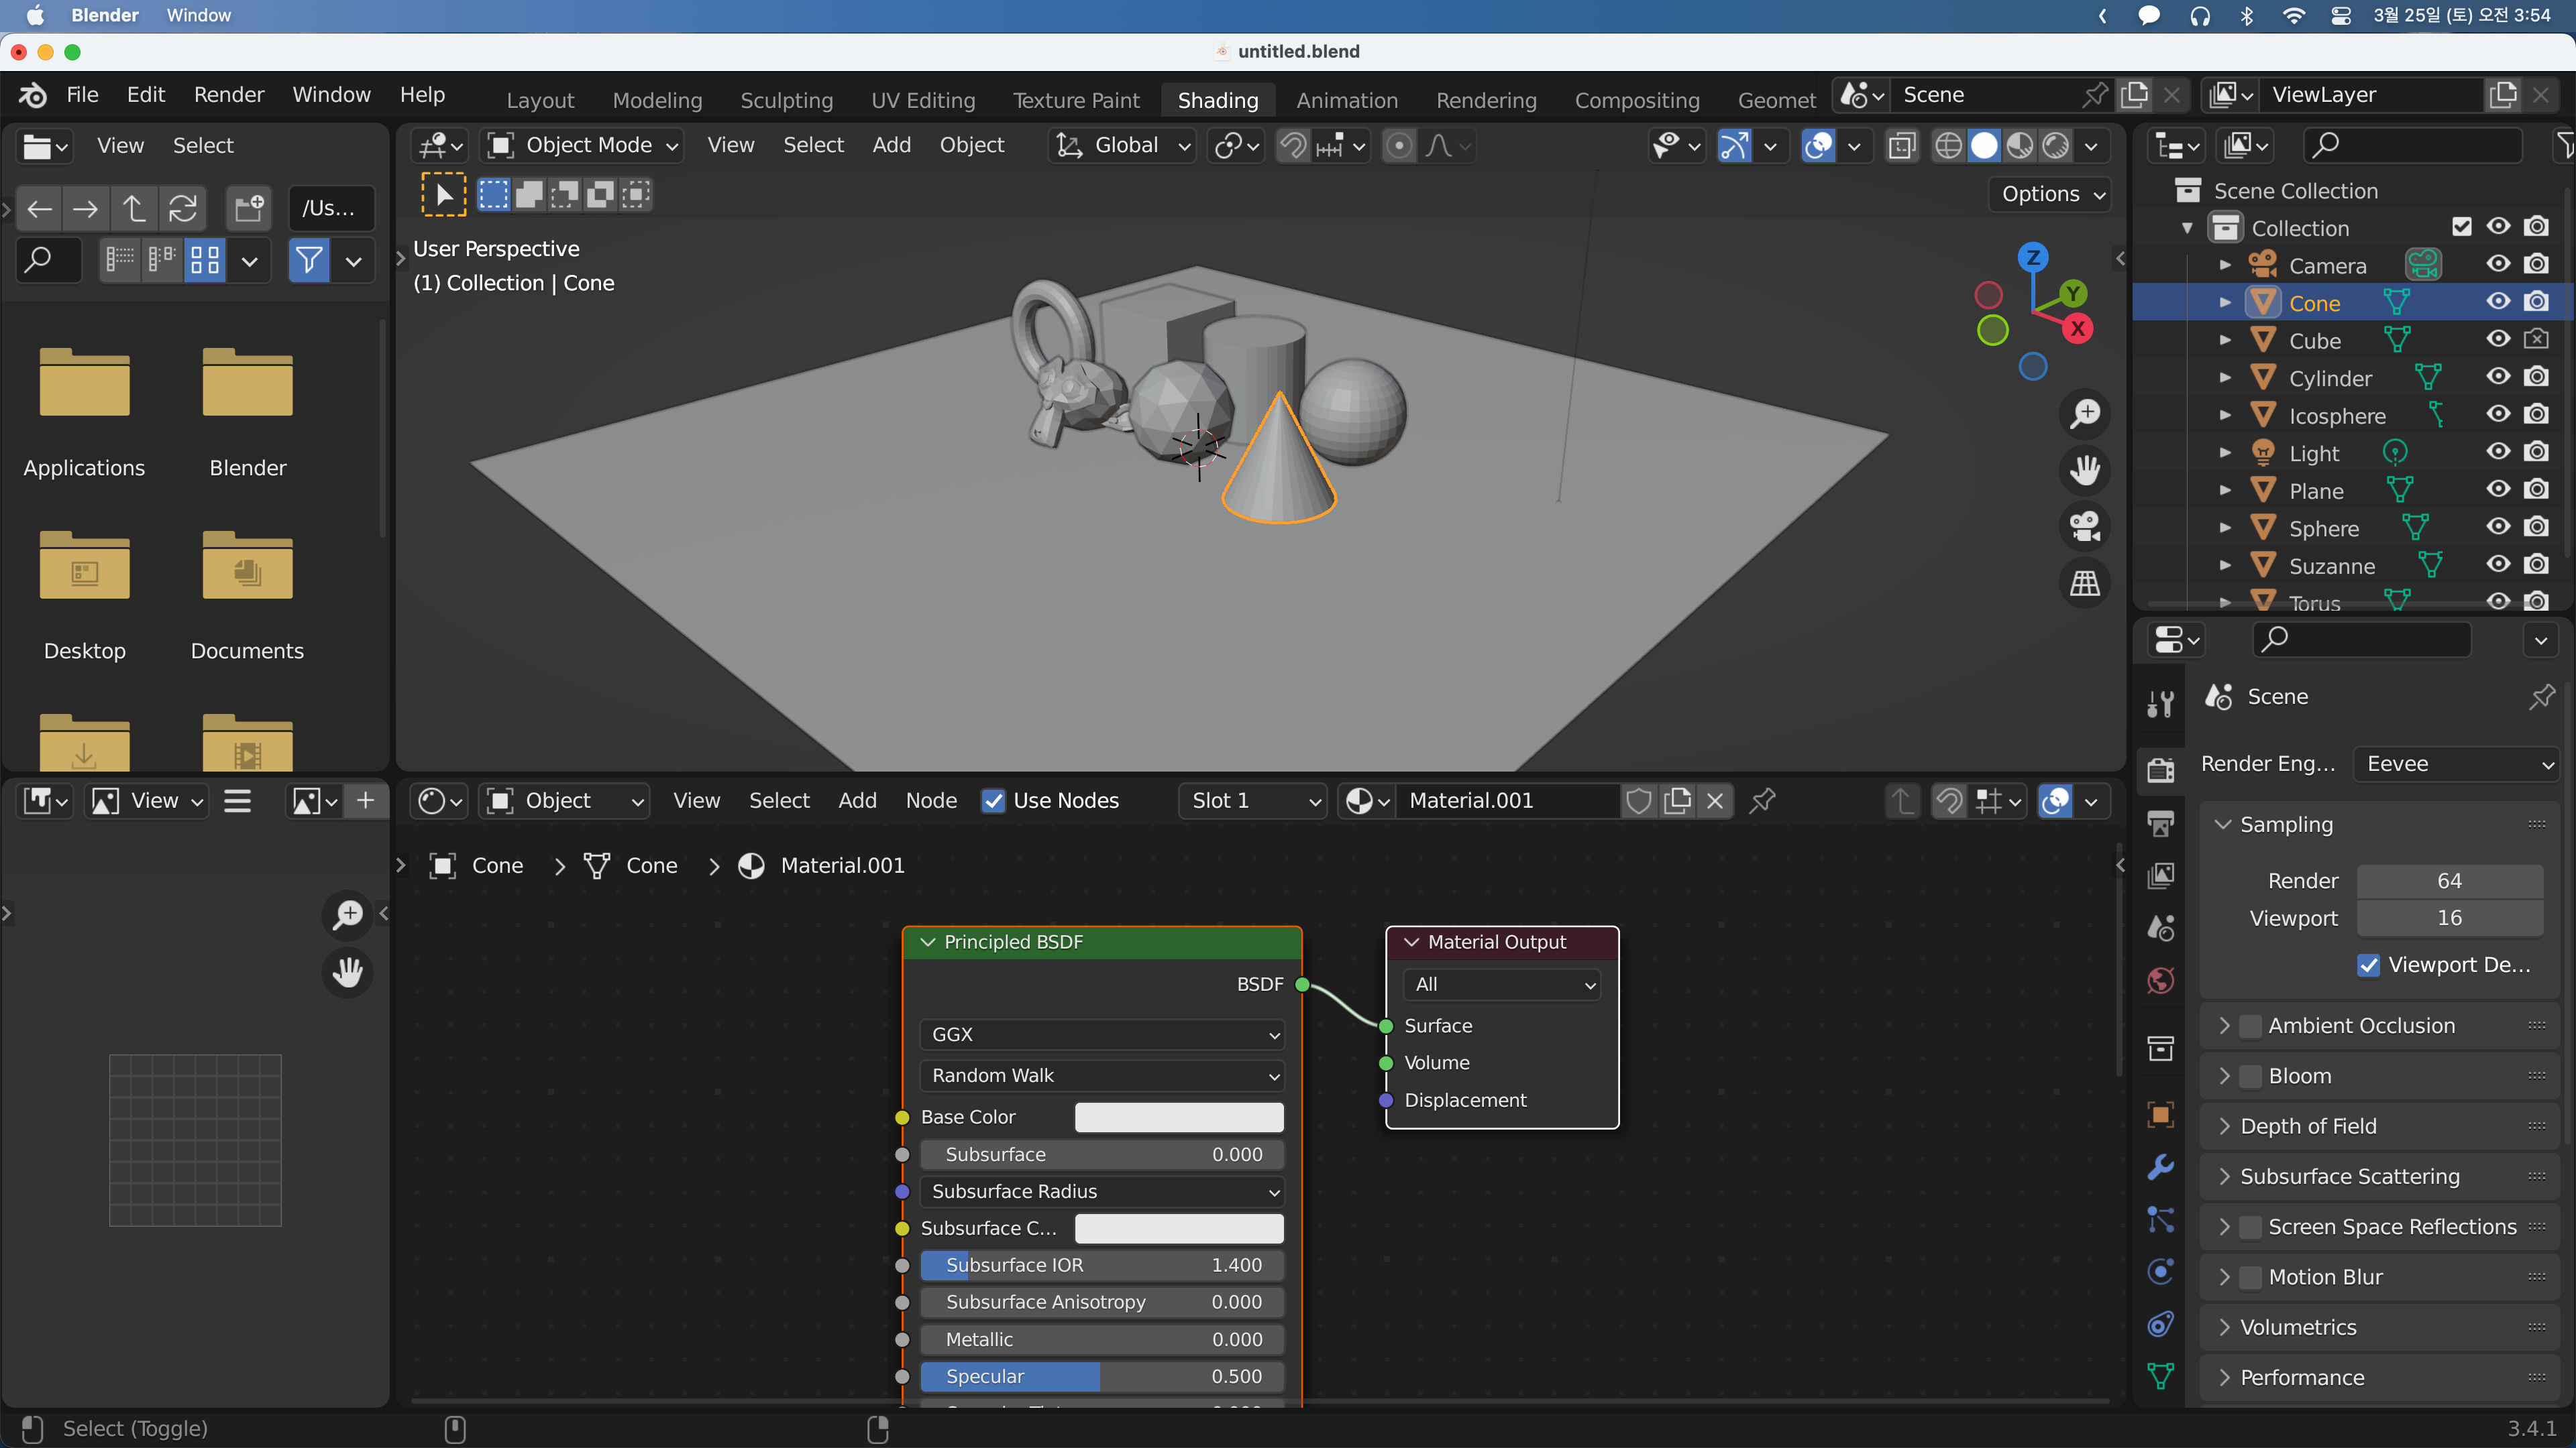This screenshot has height=1448, width=2576.
Task: Open the Tool properties tab icon
Action: click(x=2161, y=703)
